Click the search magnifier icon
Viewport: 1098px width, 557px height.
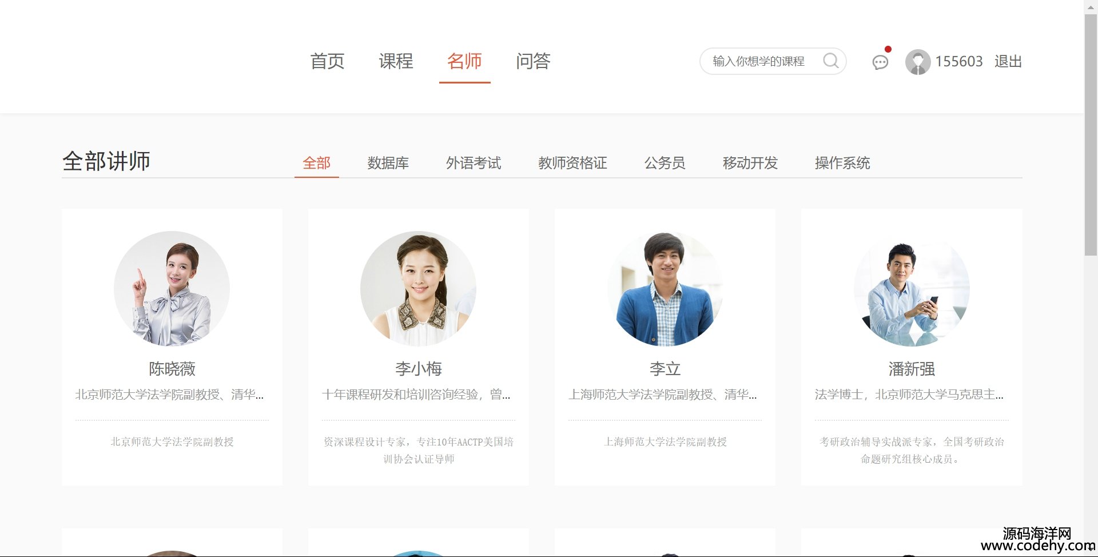tap(831, 61)
